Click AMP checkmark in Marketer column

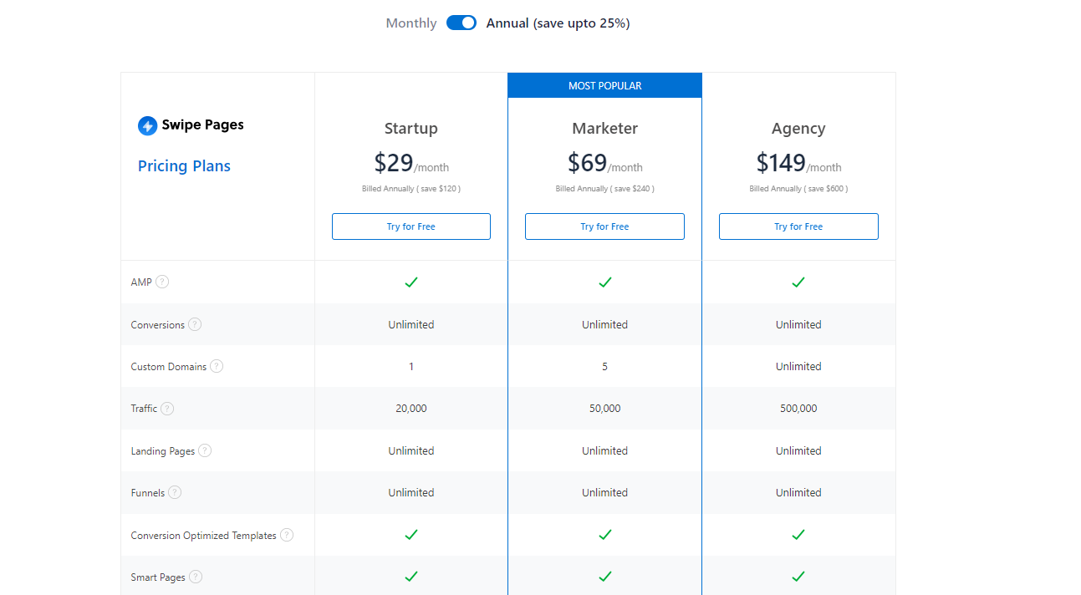[x=605, y=282]
